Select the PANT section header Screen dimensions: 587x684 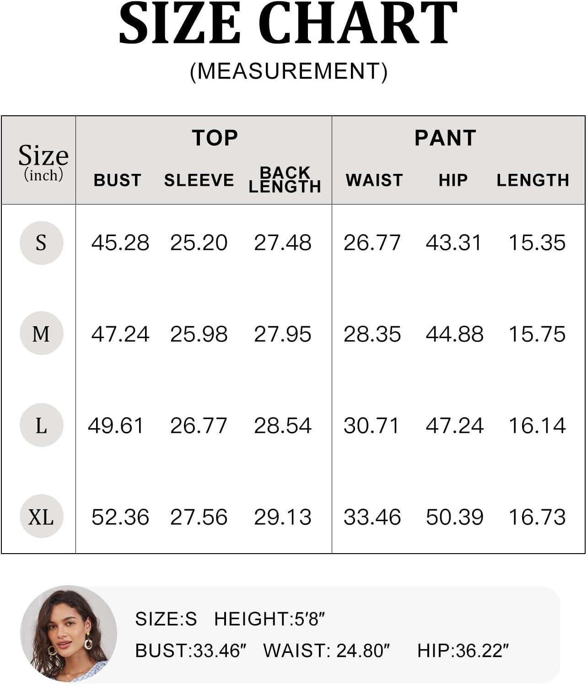(x=445, y=138)
